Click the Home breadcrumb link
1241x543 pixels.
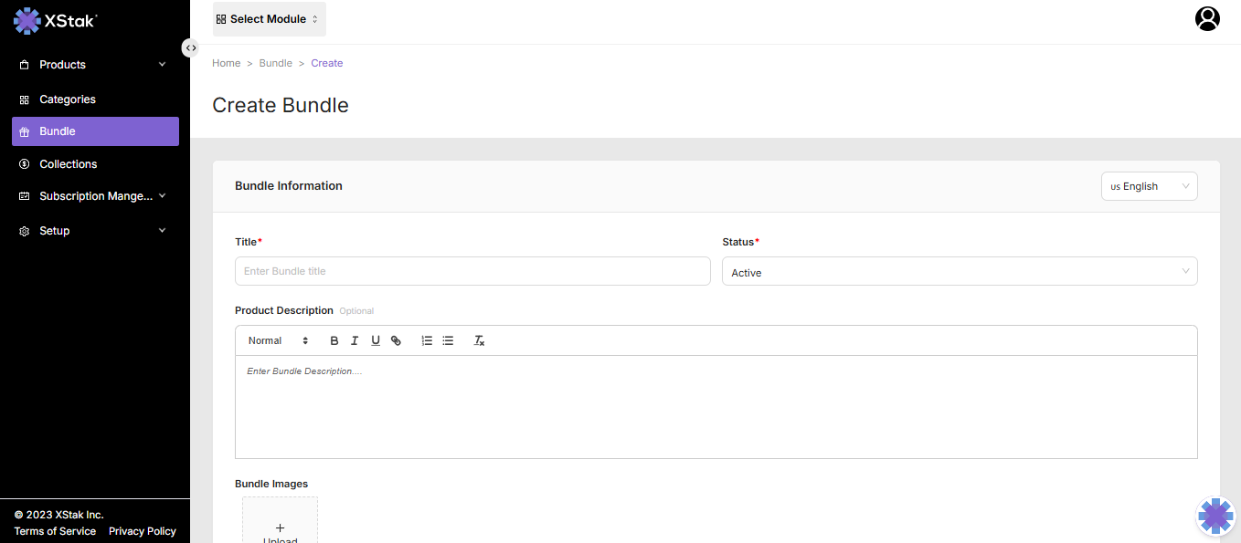pos(226,63)
